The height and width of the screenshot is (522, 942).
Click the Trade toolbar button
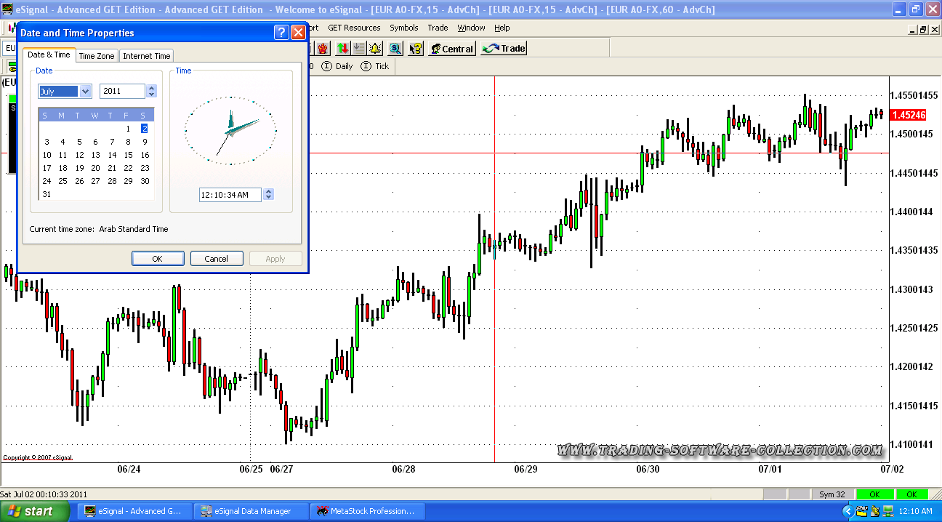504,49
